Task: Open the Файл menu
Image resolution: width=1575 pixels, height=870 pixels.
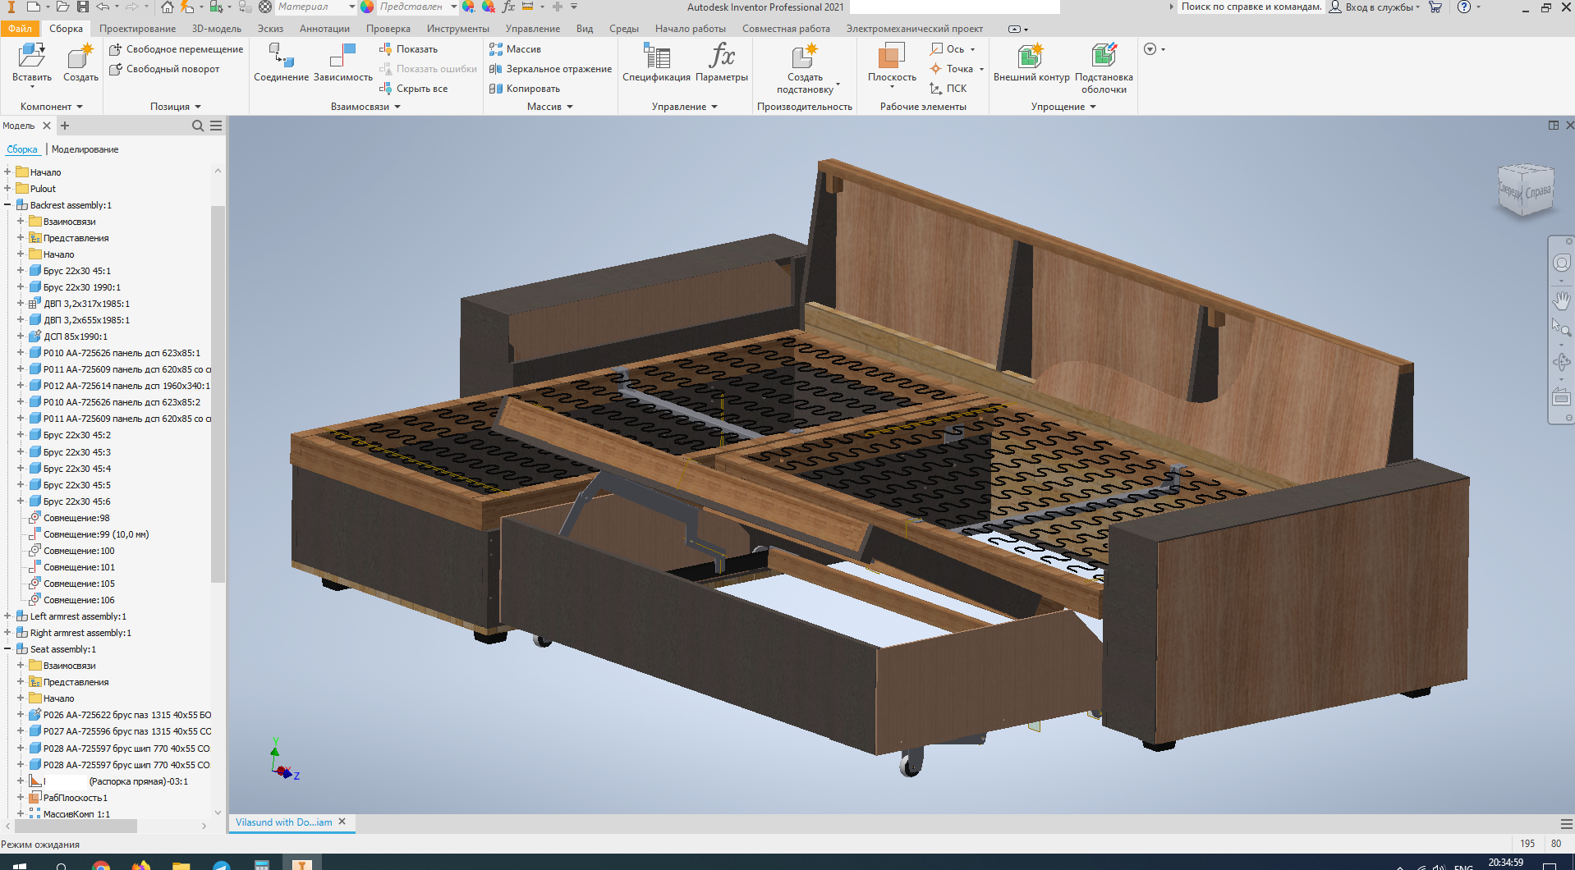Action: (x=20, y=29)
